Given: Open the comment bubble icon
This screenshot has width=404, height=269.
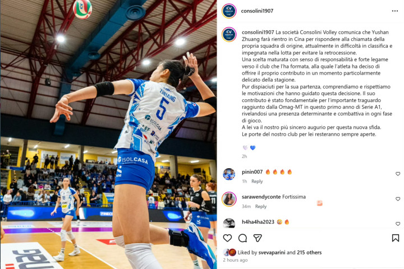Looking at the screenshot, I should pyautogui.click(x=242, y=238).
